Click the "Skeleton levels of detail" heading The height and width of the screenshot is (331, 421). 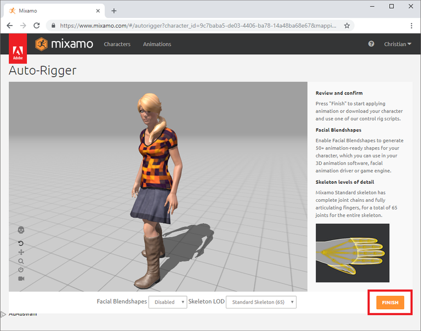pos(345,182)
